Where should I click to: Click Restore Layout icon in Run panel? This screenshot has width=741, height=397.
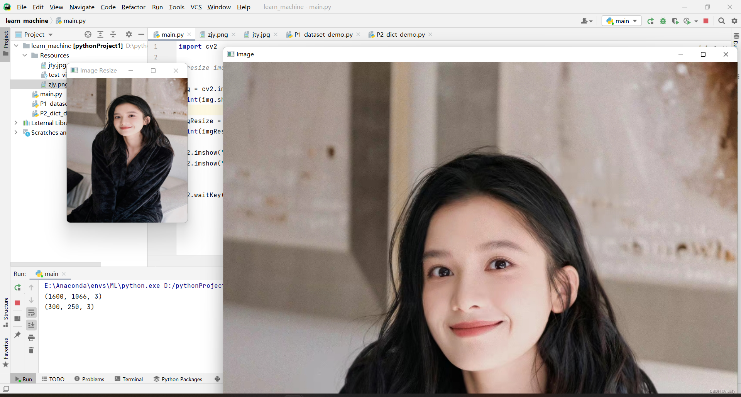pyautogui.click(x=17, y=319)
